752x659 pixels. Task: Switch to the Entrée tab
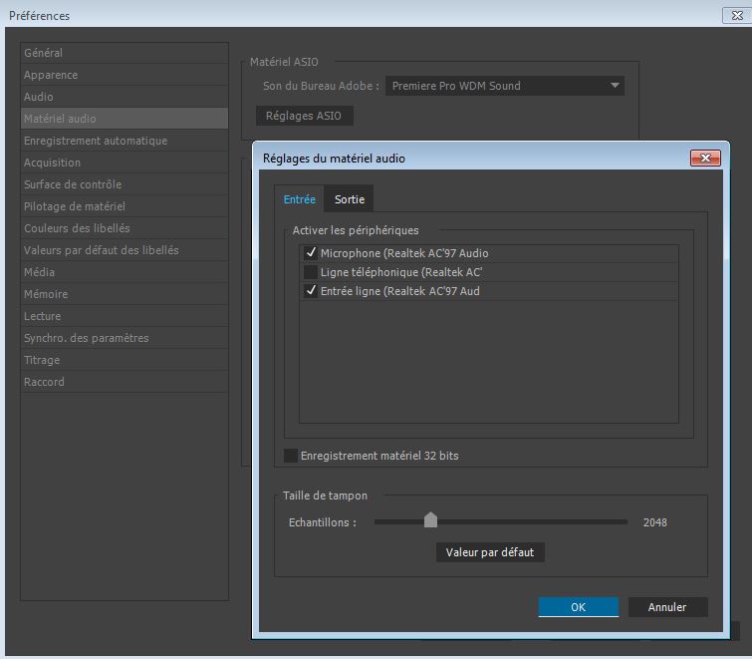[299, 199]
